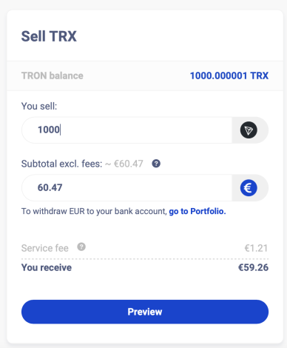Click the withdraw EUR to bank account text
Image resolution: width=287 pixels, height=348 pixels.
pyautogui.click(x=94, y=211)
